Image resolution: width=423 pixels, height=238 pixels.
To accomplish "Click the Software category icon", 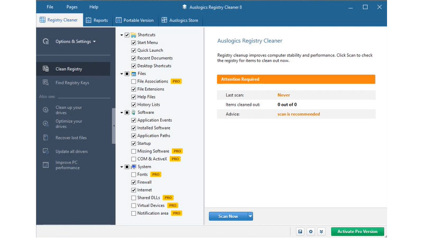I will pyautogui.click(x=134, y=112).
